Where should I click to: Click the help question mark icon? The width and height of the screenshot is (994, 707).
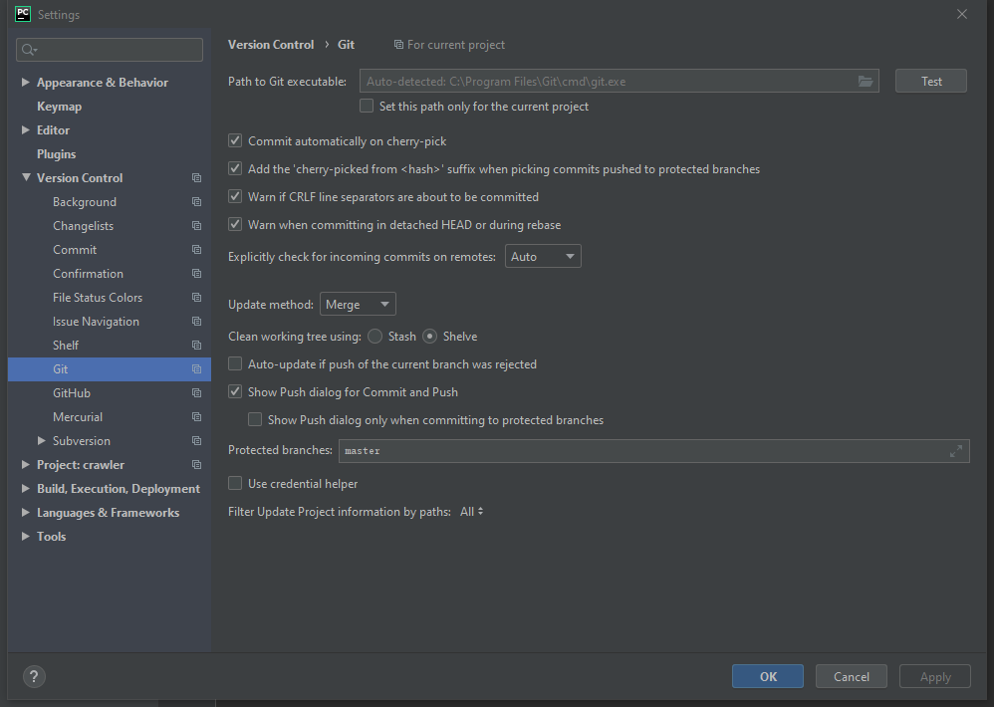click(x=33, y=677)
